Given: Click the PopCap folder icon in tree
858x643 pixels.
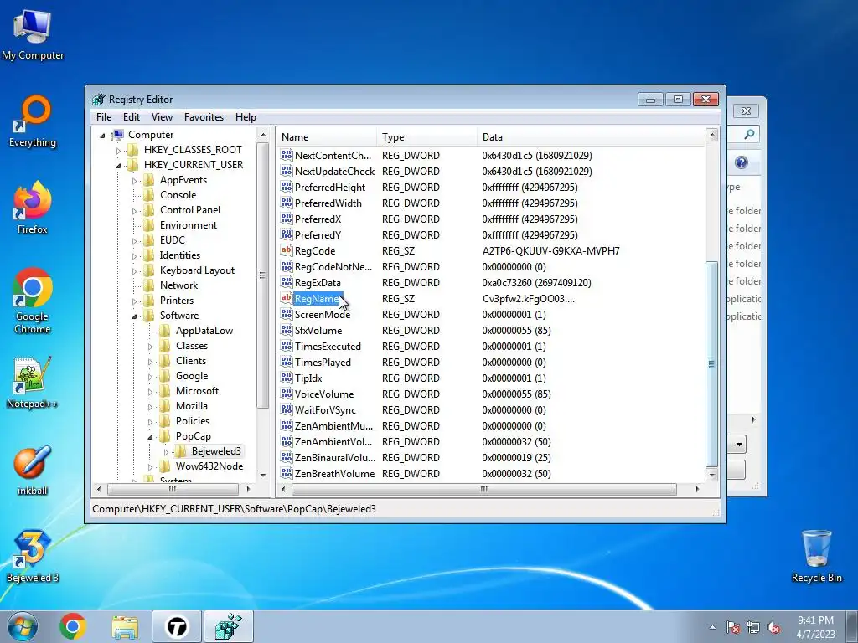Looking at the screenshot, I should pos(165,435).
